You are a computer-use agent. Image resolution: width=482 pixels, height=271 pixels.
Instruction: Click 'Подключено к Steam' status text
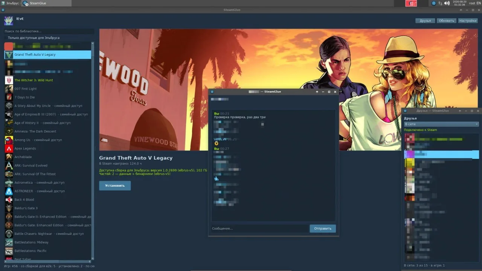pos(421,130)
